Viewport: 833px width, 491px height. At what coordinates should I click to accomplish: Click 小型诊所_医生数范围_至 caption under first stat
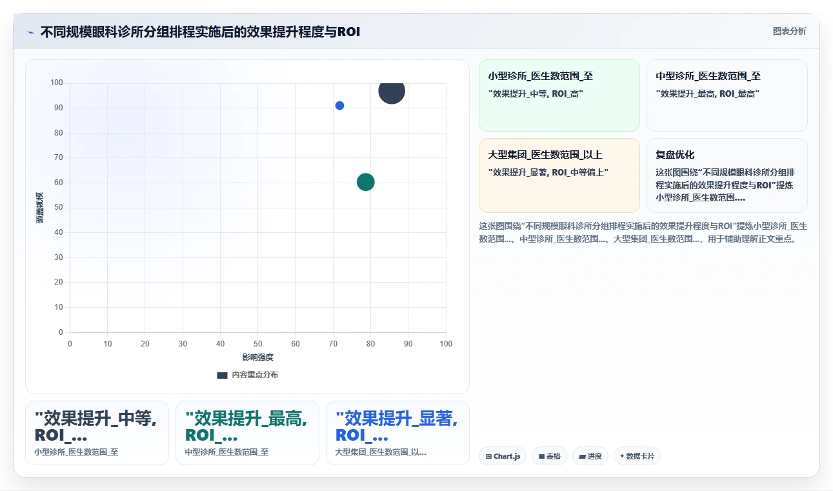(x=76, y=452)
